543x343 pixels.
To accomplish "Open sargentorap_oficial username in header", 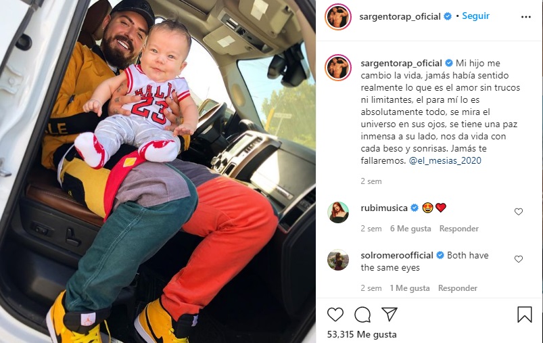I will coord(400,17).
